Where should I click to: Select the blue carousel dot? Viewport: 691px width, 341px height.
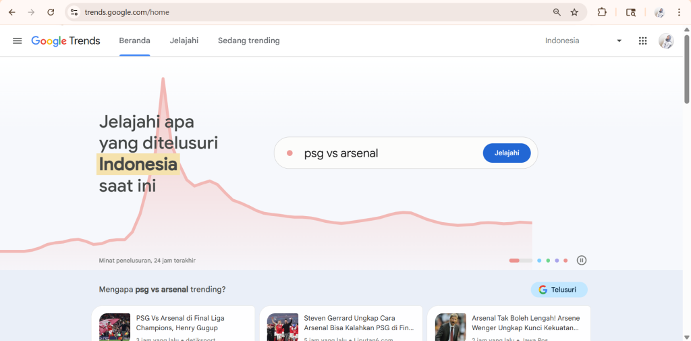pyautogui.click(x=539, y=260)
